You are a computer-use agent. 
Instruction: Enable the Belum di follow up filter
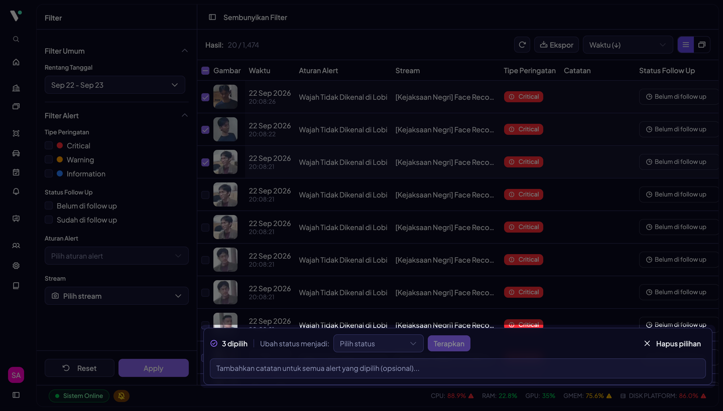pyautogui.click(x=49, y=205)
